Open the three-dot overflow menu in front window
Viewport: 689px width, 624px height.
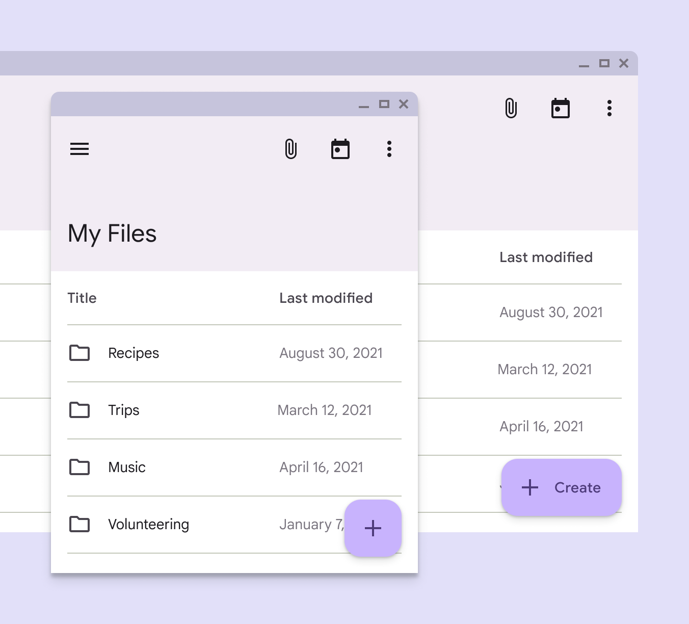tap(389, 149)
